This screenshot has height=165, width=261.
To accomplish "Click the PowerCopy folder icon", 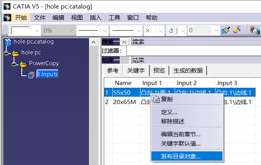I will pos(23,64).
